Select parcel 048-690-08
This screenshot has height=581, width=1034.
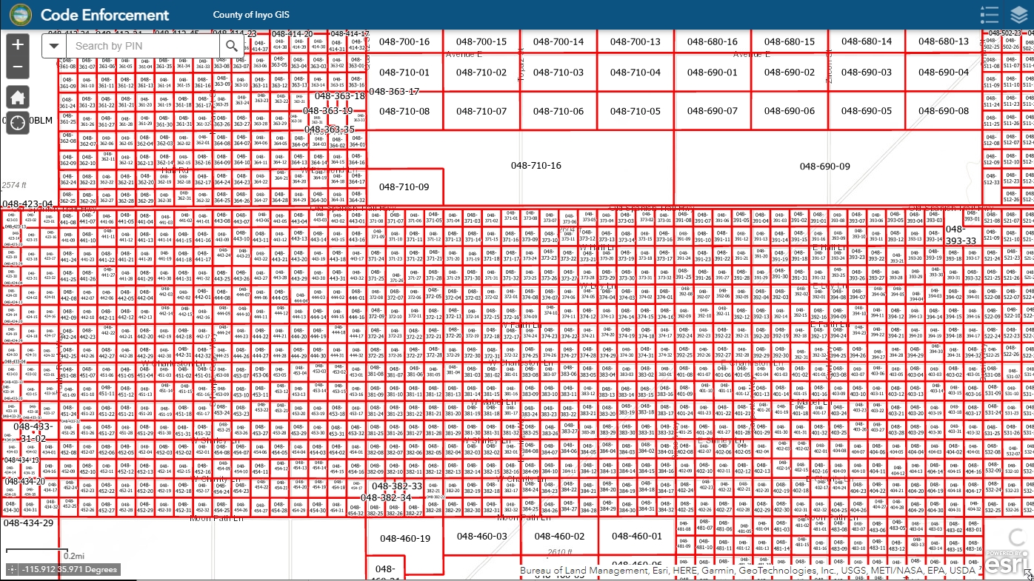943,111
